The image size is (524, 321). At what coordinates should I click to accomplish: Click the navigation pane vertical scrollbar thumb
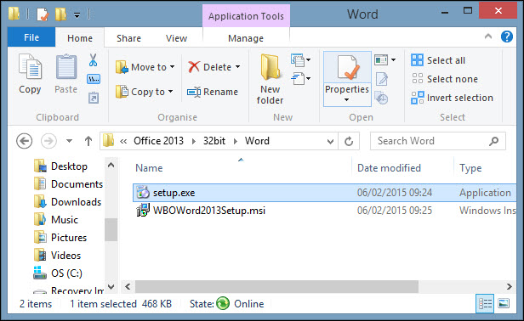pyautogui.click(x=111, y=229)
